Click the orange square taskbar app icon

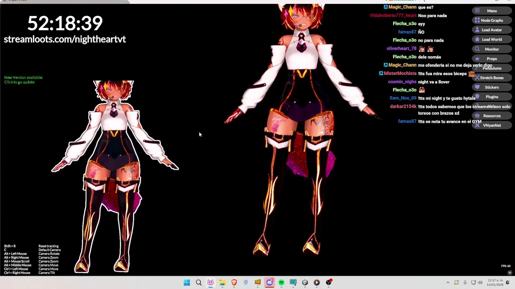pyautogui.click(x=257, y=283)
